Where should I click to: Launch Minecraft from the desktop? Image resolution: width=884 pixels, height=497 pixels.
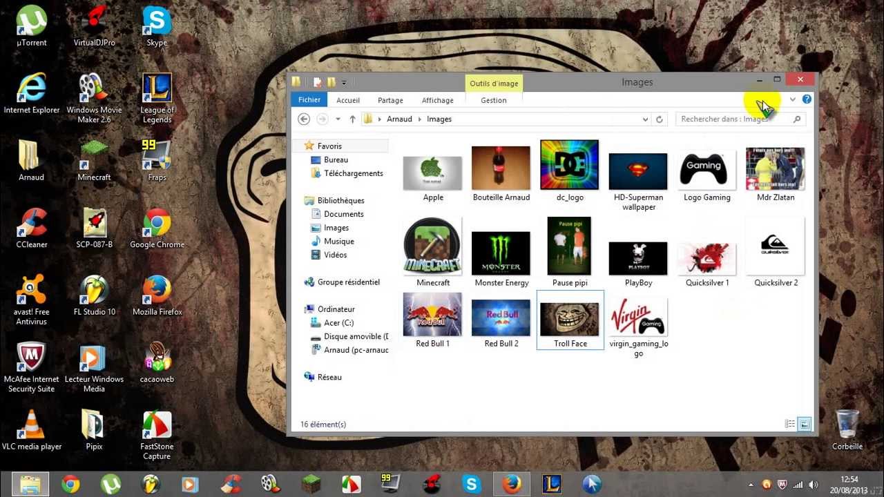[x=94, y=160]
